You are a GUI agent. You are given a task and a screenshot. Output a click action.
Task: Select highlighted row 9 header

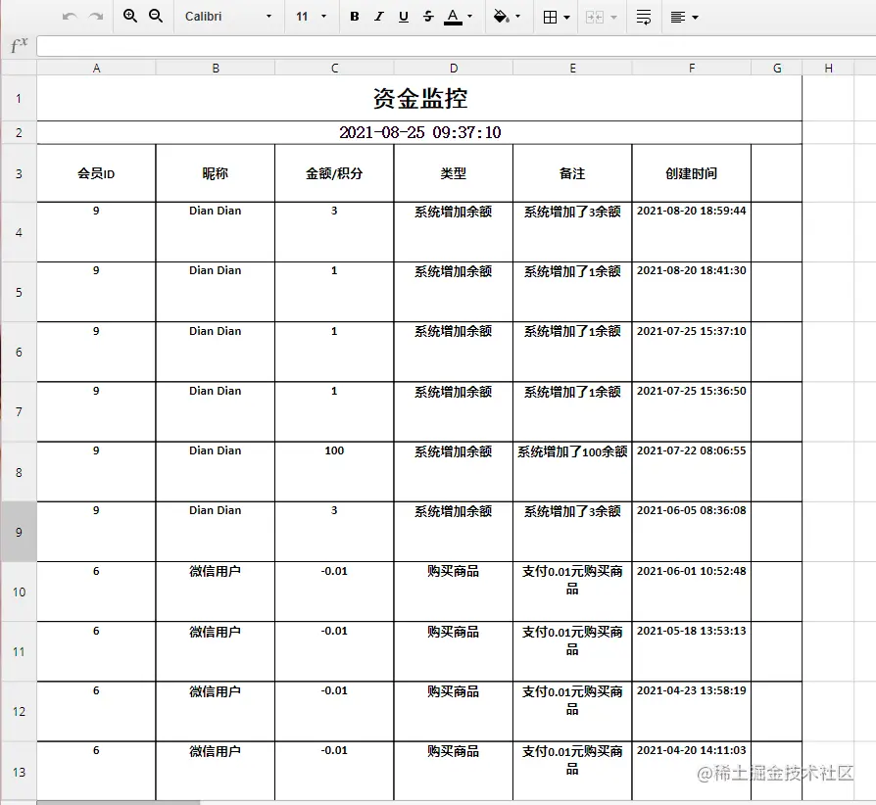coord(19,532)
